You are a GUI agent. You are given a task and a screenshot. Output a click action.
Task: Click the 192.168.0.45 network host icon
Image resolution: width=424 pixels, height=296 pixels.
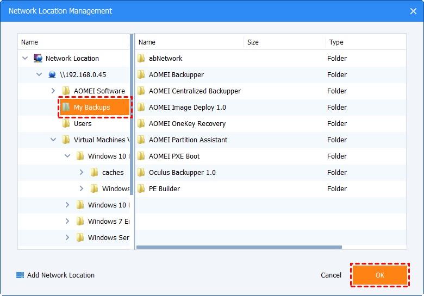(x=52, y=74)
